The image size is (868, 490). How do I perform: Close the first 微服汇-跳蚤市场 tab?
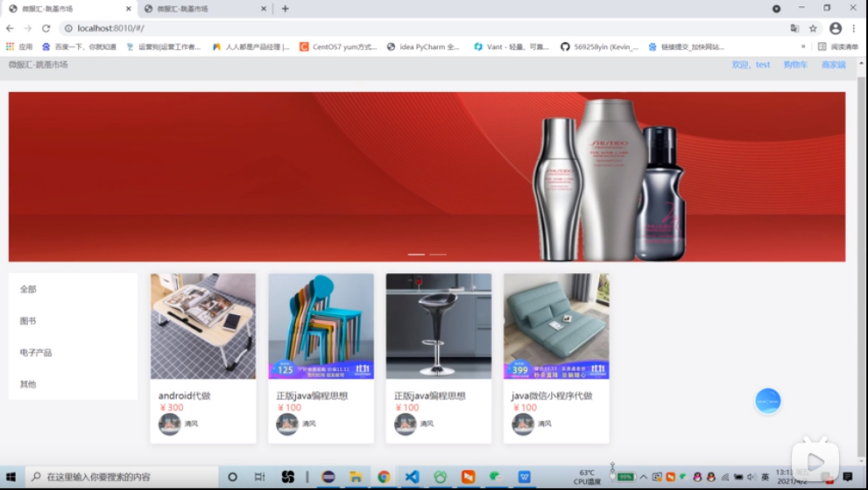coord(129,9)
